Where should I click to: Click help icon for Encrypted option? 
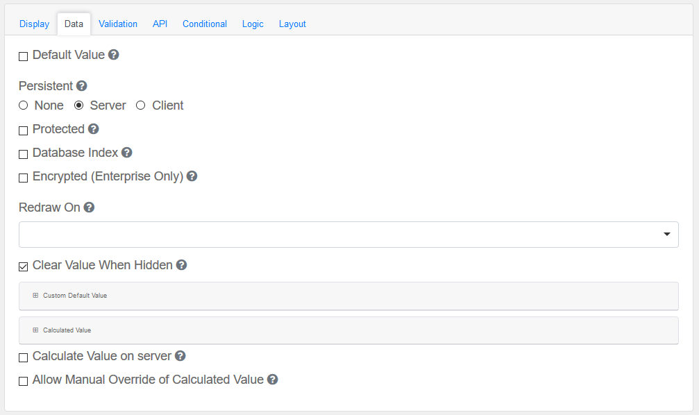click(192, 176)
